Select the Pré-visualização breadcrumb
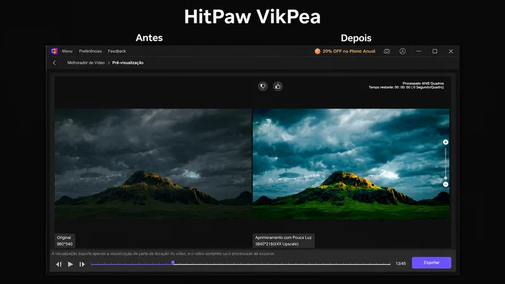Image resolution: width=505 pixels, height=284 pixels. coord(128,62)
